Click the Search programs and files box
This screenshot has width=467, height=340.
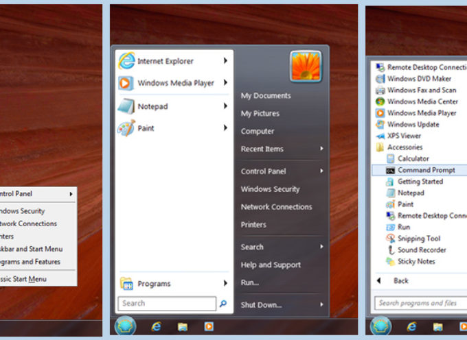[421, 303]
